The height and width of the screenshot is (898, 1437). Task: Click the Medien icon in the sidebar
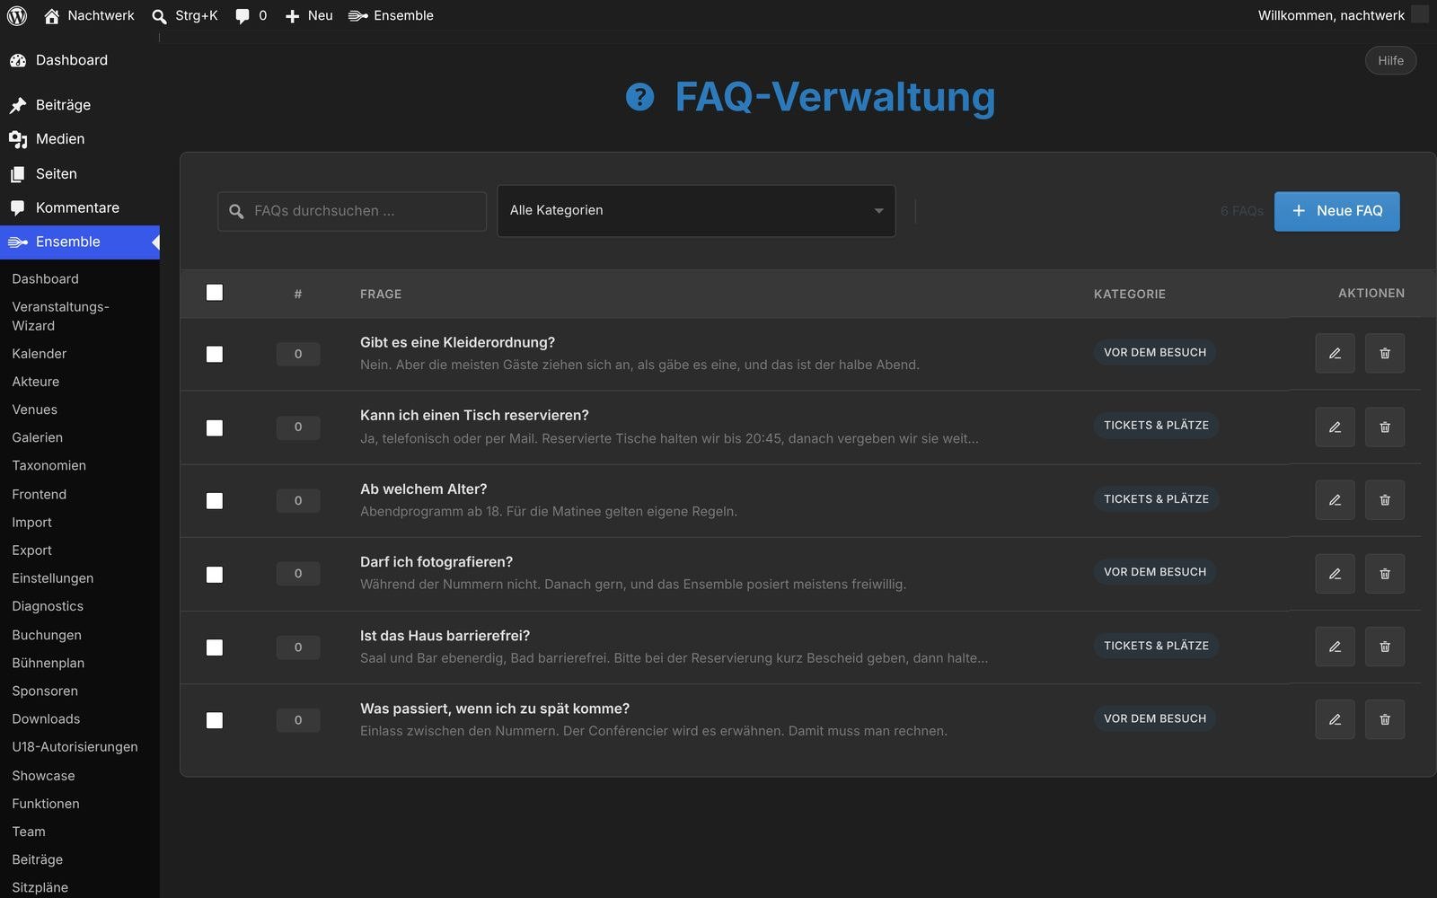(18, 139)
